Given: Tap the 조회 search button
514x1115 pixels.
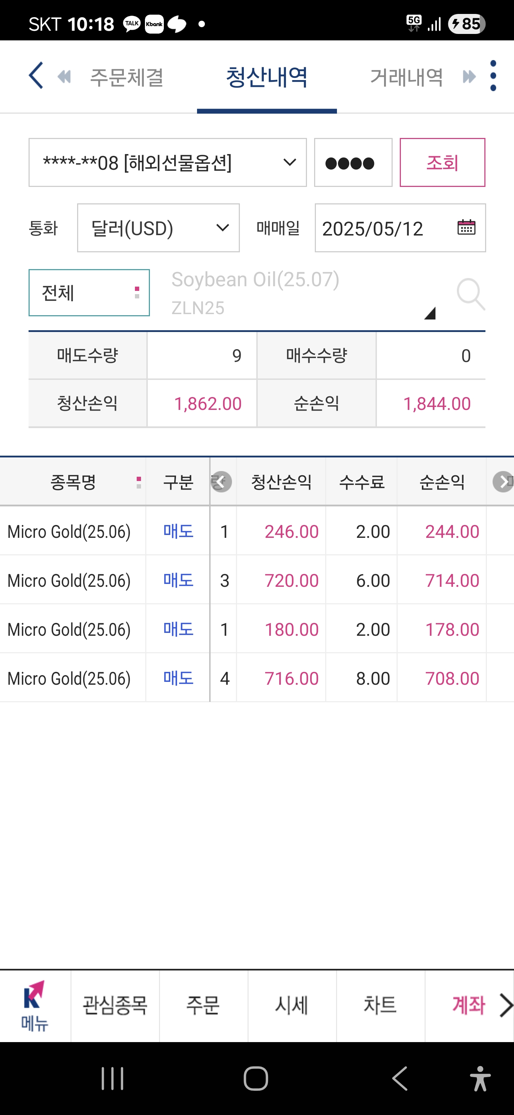Looking at the screenshot, I should 442,163.
